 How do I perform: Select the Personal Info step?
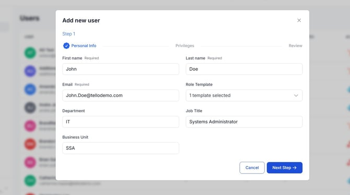pos(84,46)
